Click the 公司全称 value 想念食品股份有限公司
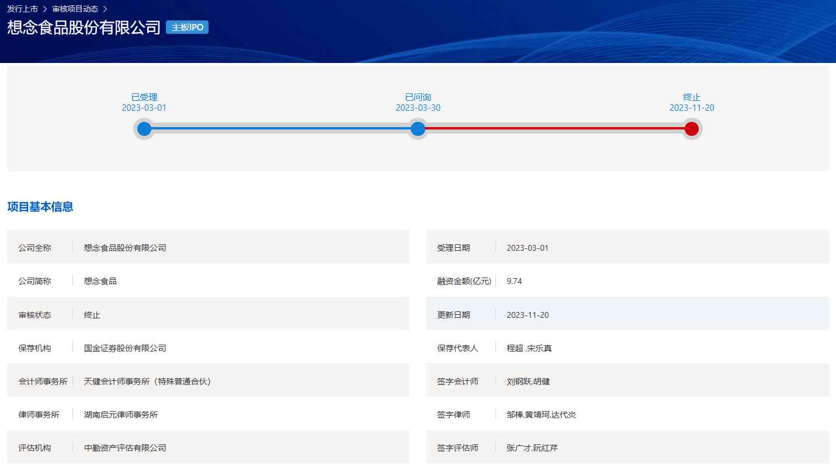Screen dimensions: 836x470 [x=125, y=248]
